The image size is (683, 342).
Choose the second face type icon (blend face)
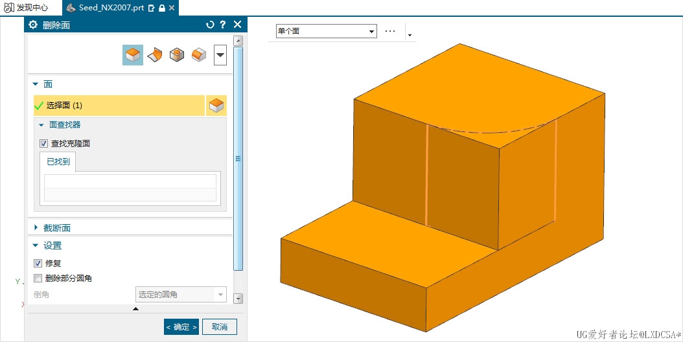coord(155,55)
